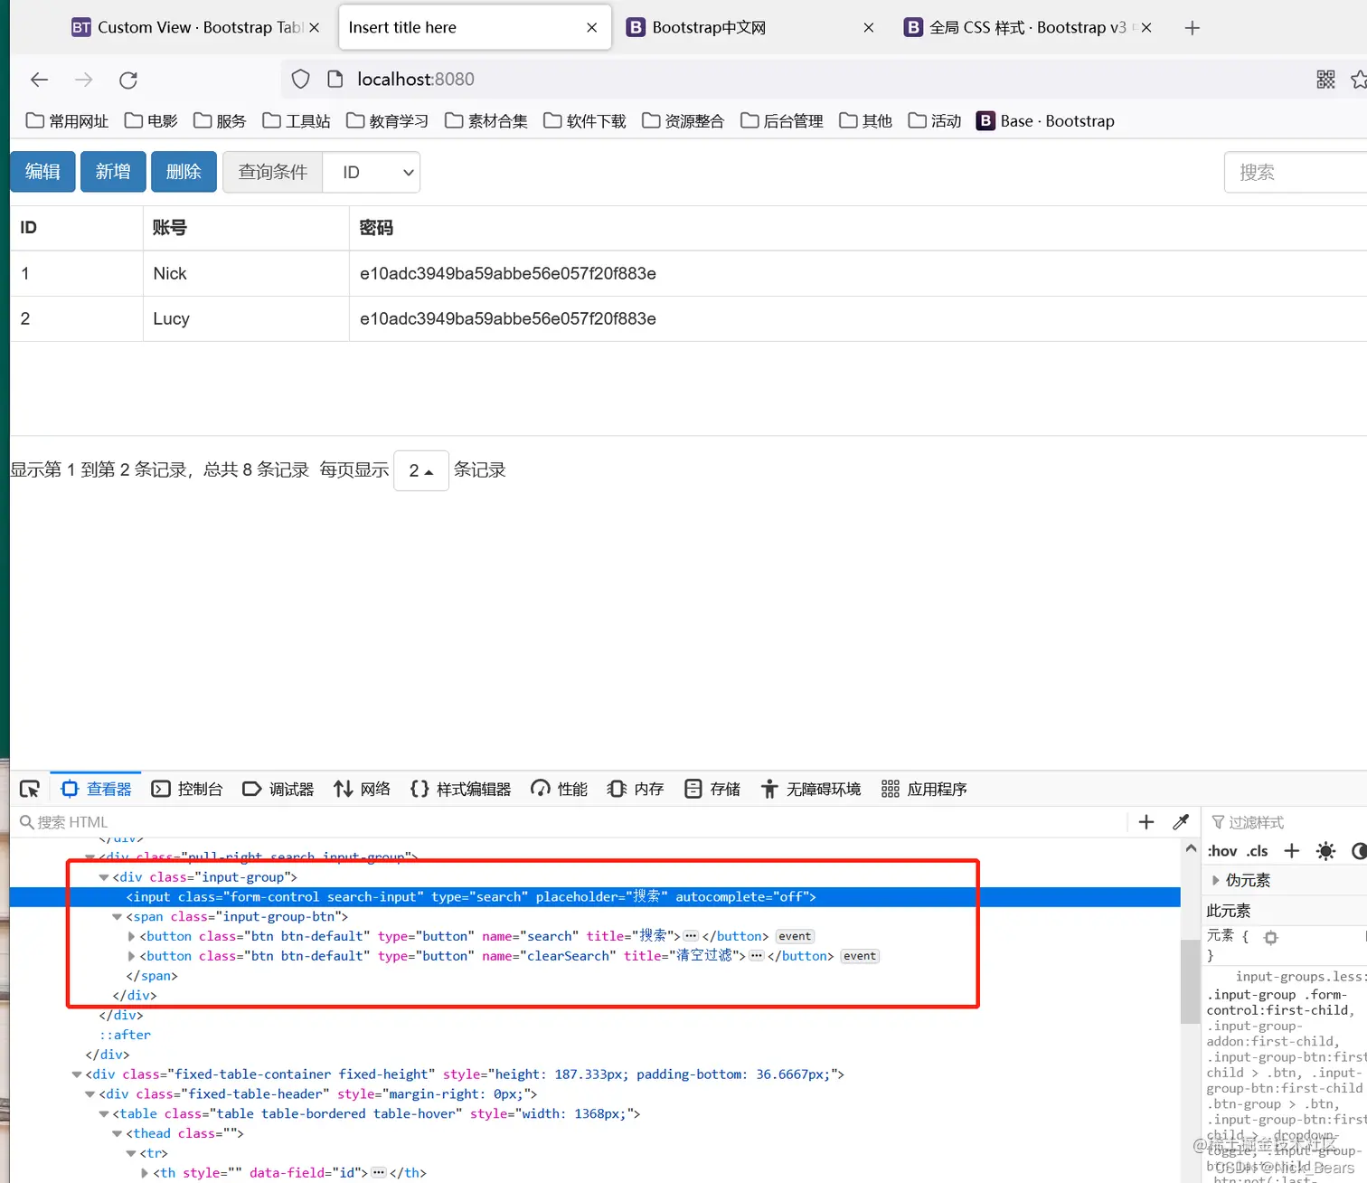Screen dimensions: 1367x1183
Task: Click event badge on clearSearch button
Action: click(860, 957)
